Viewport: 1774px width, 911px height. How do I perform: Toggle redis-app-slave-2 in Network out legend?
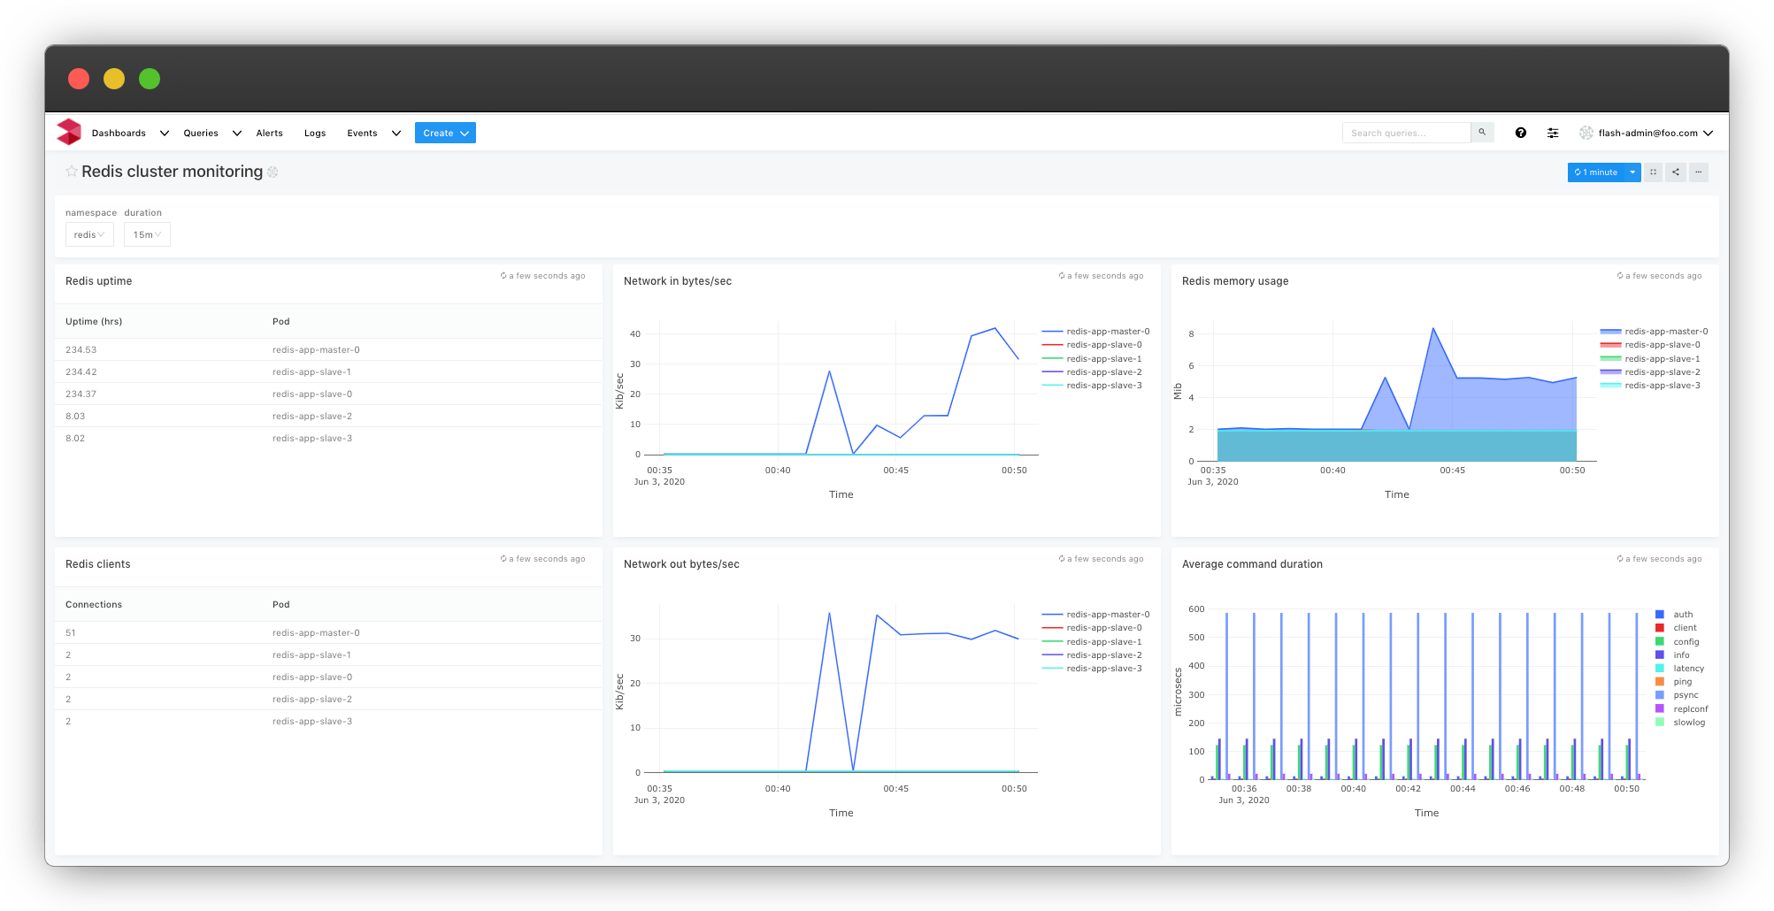tap(1092, 655)
